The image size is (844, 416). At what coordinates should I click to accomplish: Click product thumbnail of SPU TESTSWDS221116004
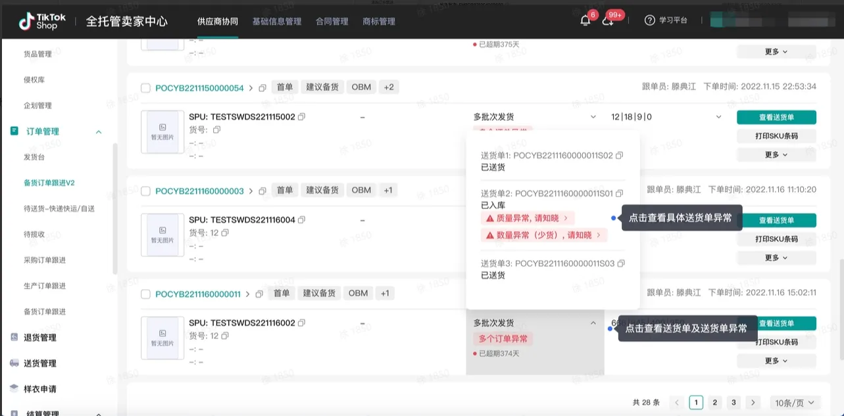tap(162, 235)
